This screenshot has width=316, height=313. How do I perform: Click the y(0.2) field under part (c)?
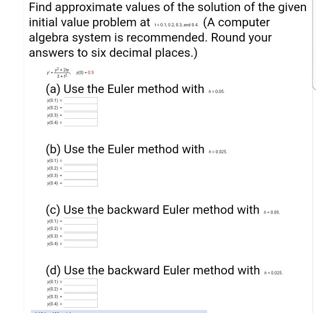[x=81, y=229]
